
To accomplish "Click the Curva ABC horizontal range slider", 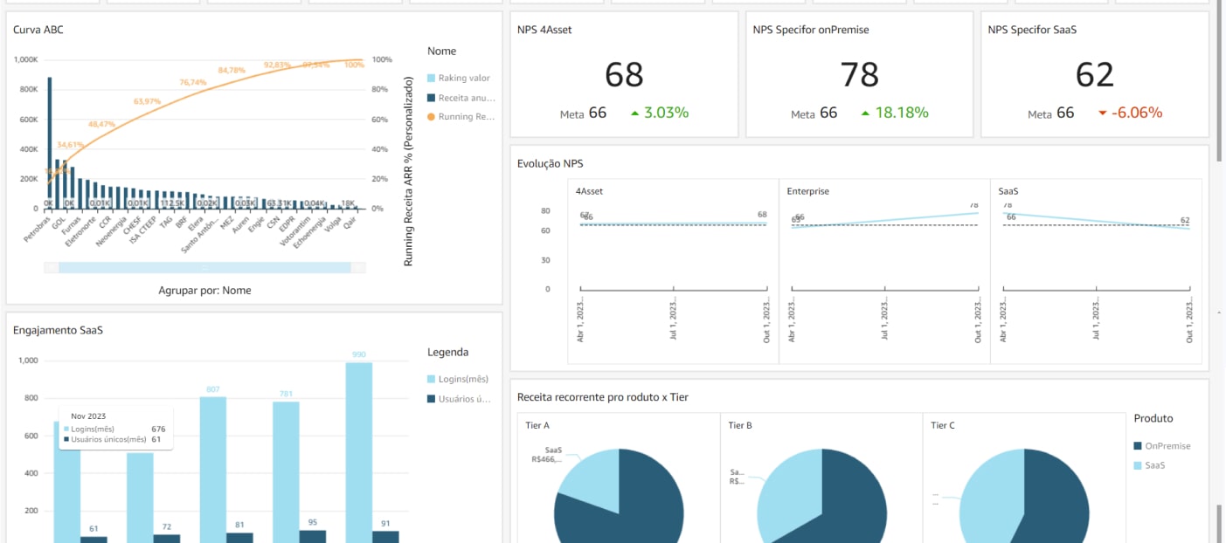I will [x=204, y=267].
